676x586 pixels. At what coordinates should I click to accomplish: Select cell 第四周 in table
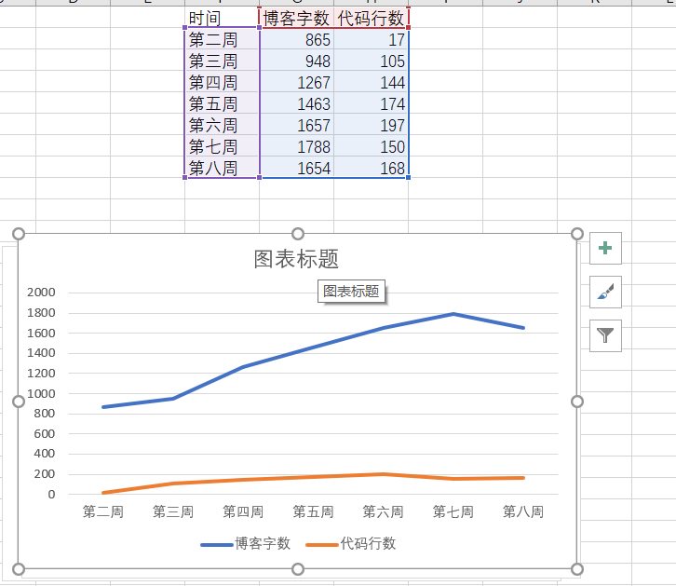click(222, 82)
